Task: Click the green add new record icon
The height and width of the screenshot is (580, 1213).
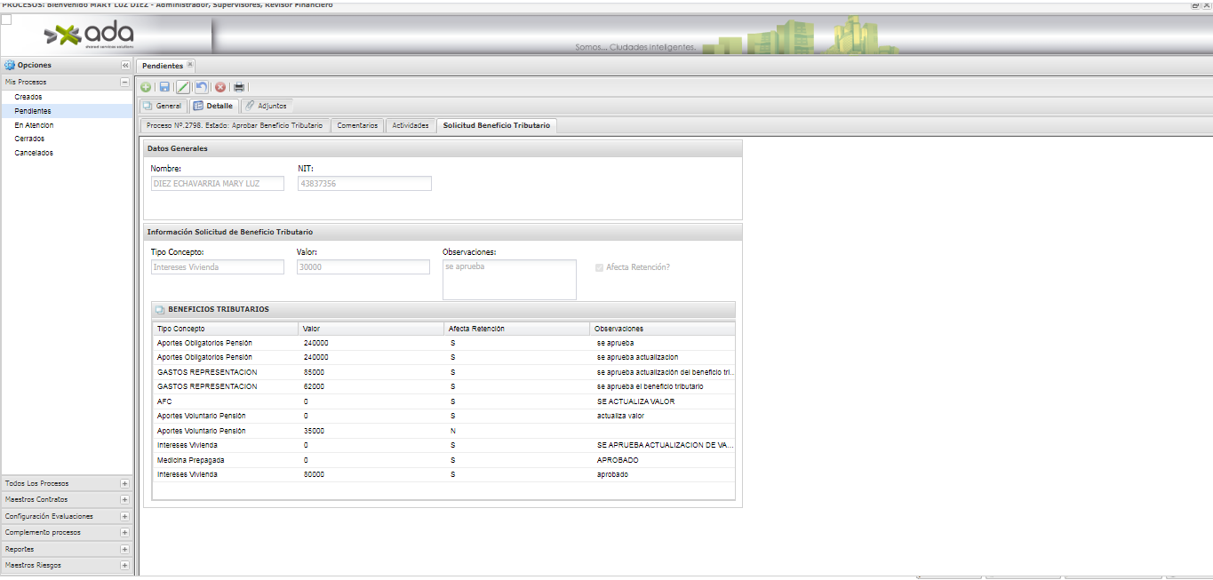Action: (x=146, y=87)
